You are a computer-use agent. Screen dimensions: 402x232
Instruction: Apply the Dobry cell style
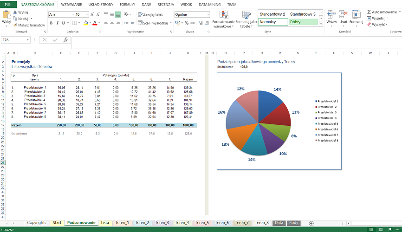[303, 22]
